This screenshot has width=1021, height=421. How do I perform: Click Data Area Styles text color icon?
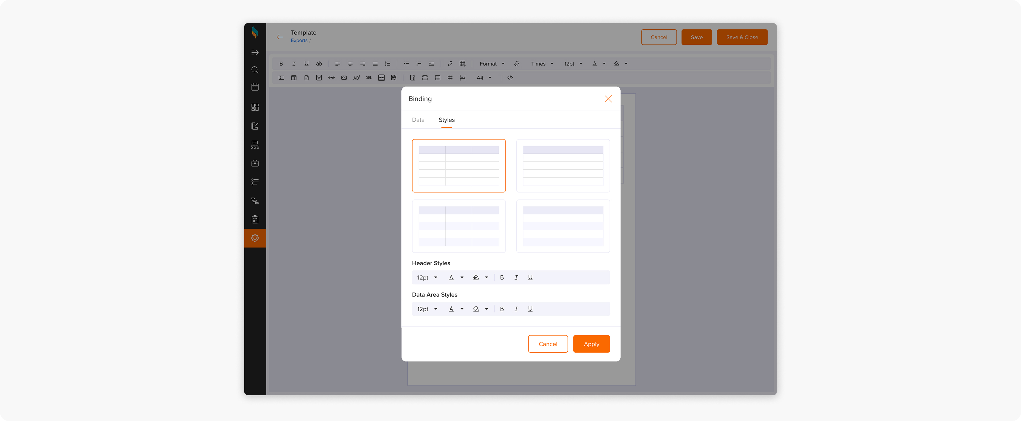click(x=451, y=309)
